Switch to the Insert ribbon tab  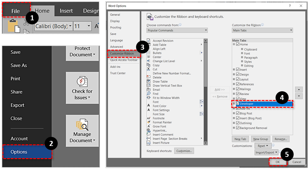[x=66, y=11]
